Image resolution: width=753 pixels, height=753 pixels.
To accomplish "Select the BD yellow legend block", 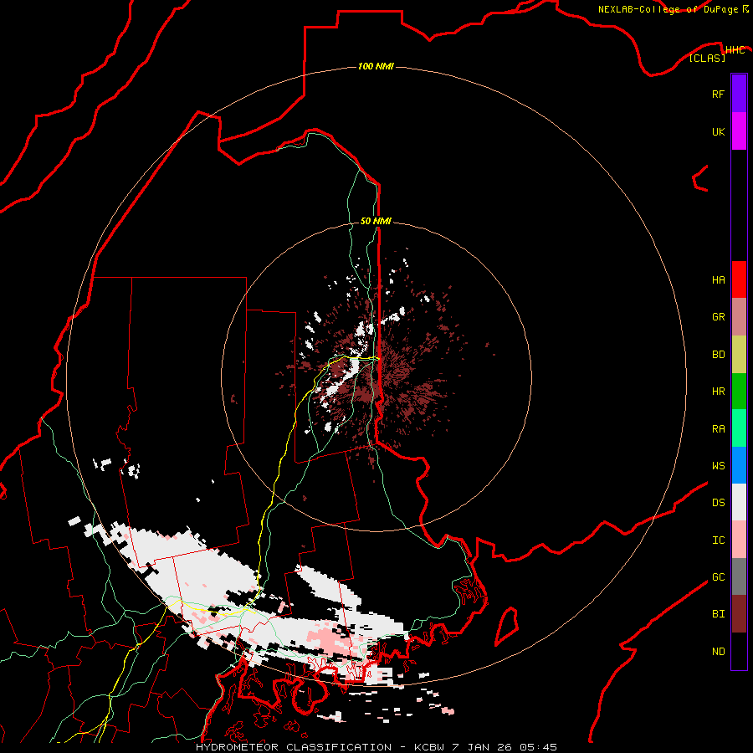I will click(739, 355).
